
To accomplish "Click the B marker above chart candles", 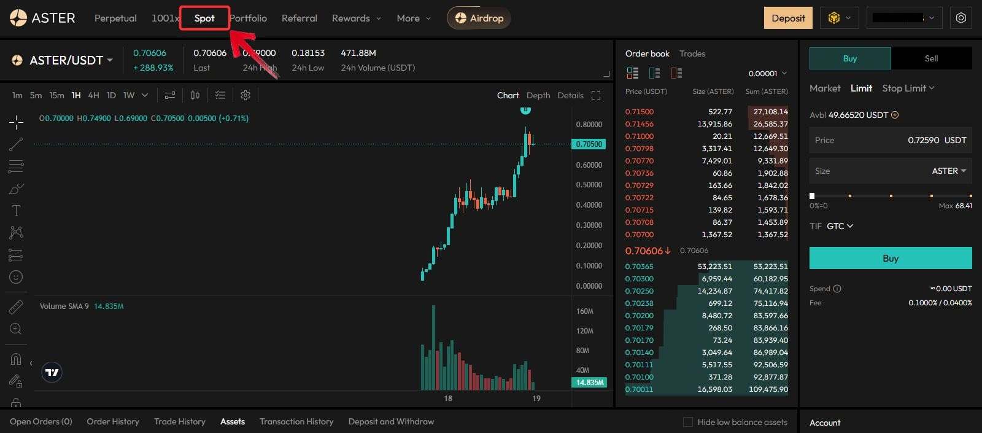I will 525,110.
